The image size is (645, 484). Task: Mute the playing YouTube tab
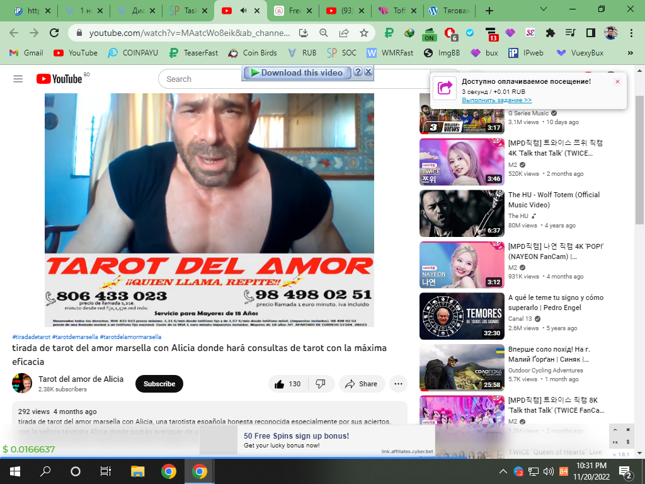244,11
